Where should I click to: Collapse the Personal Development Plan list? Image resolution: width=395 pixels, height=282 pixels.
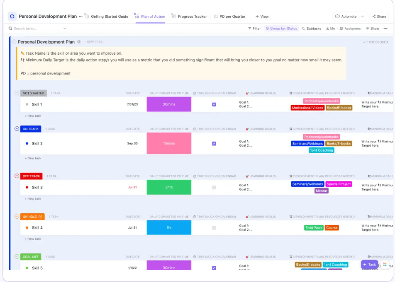coord(14,42)
